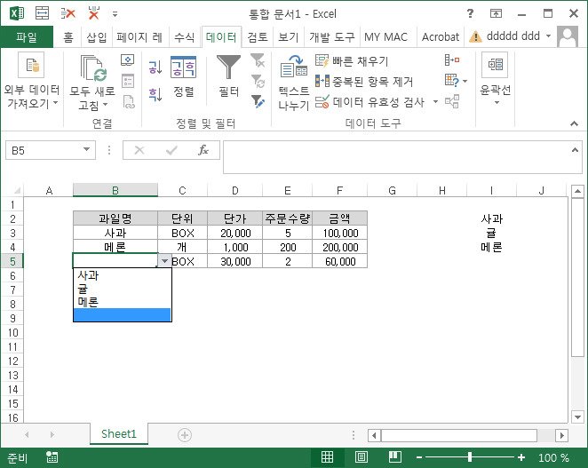This screenshot has height=468, width=588.
Task: Zoom out with the minus button
Action: [419, 457]
